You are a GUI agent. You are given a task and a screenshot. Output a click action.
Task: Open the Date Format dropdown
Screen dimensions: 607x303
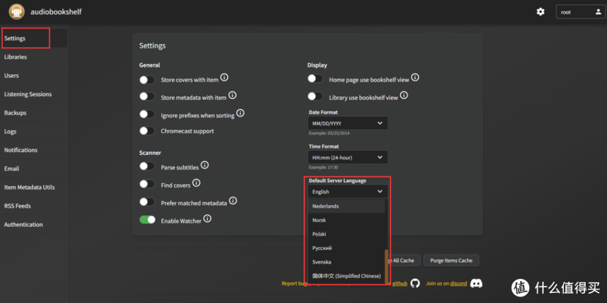[348, 123]
